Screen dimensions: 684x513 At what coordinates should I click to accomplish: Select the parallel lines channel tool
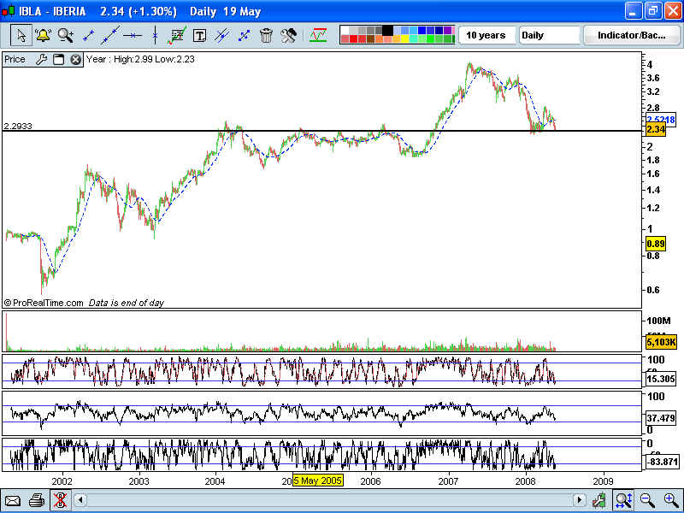tap(222, 35)
